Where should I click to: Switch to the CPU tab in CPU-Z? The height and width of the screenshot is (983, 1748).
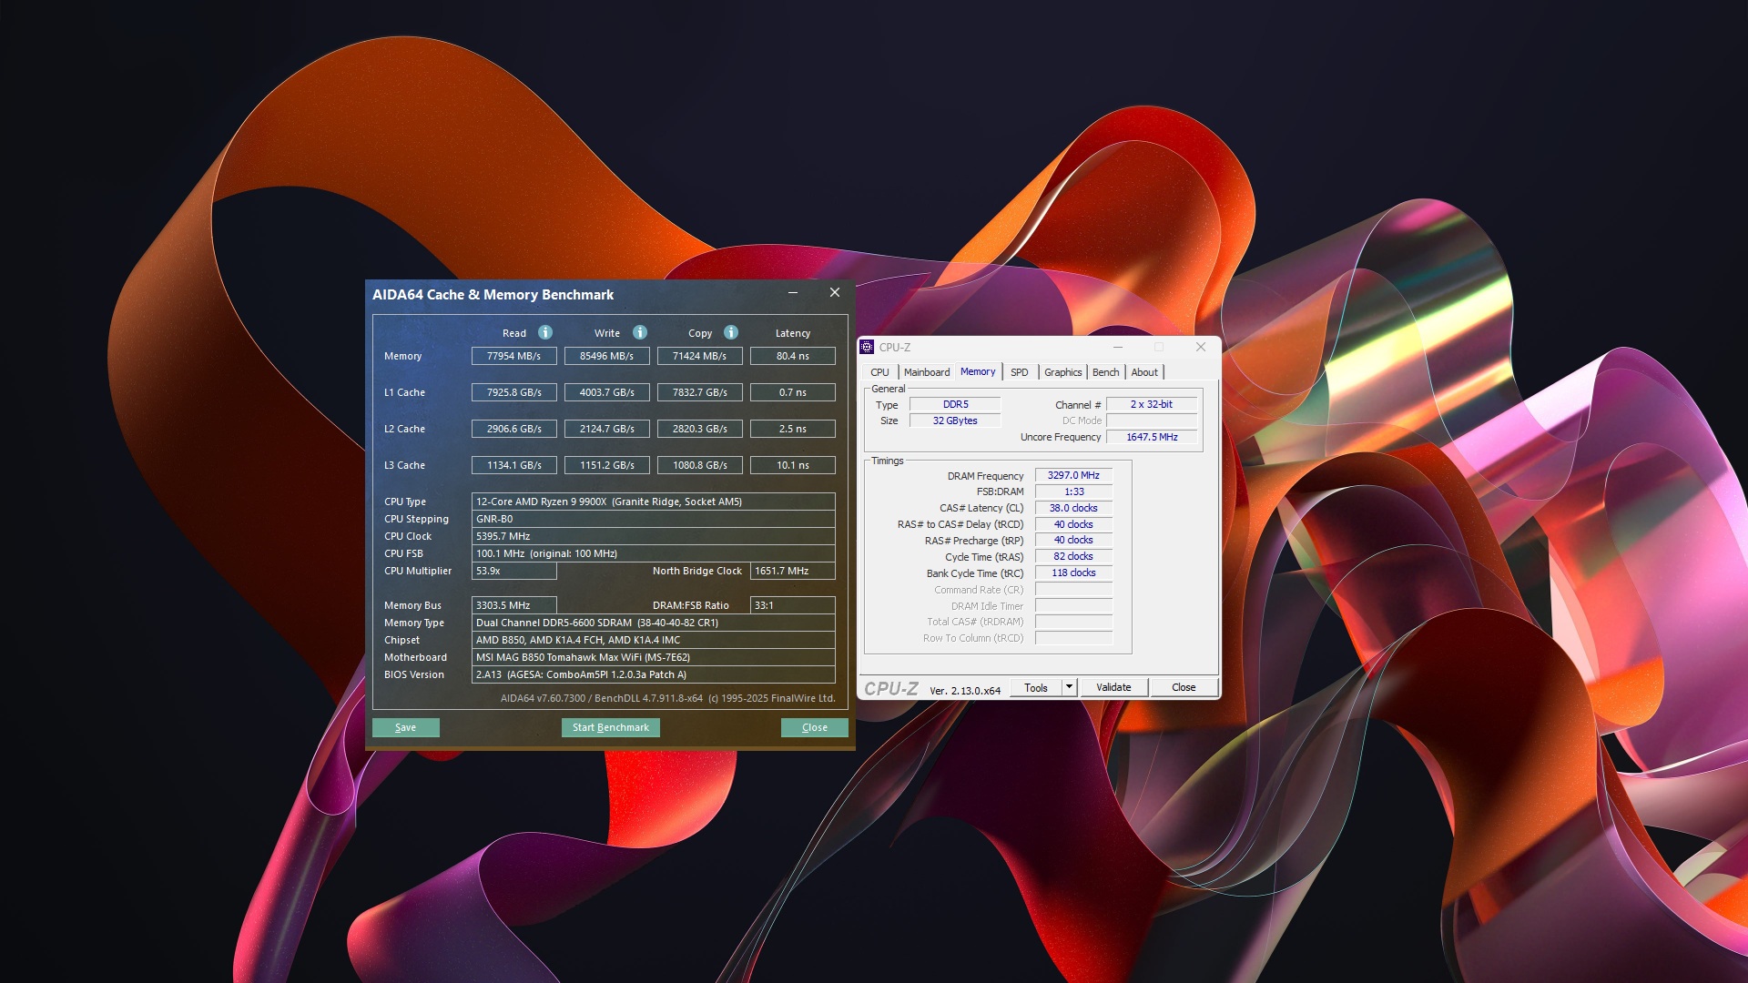point(879,372)
